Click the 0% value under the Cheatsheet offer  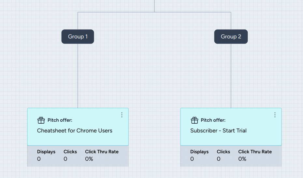point(89,159)
